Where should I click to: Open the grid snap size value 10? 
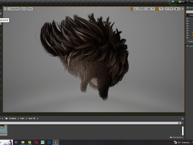[153, 9]
